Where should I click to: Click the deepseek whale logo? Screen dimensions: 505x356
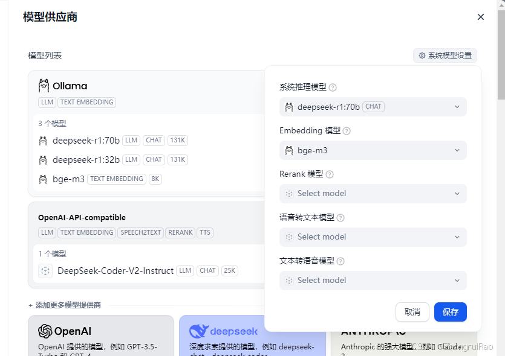click(x=199, y=331)
